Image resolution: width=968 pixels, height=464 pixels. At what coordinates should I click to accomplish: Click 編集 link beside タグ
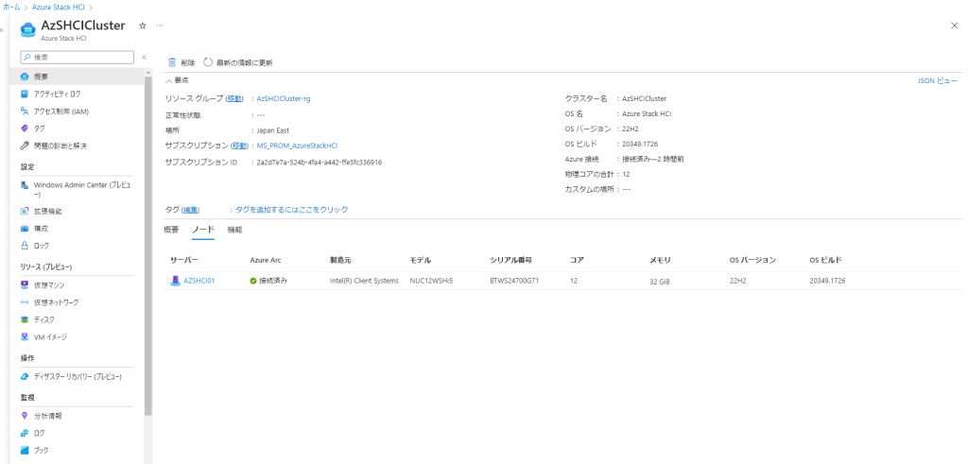[x=191, y=210]
